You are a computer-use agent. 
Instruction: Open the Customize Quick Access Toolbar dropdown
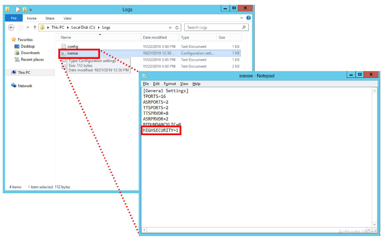click(x=31, y=10)
